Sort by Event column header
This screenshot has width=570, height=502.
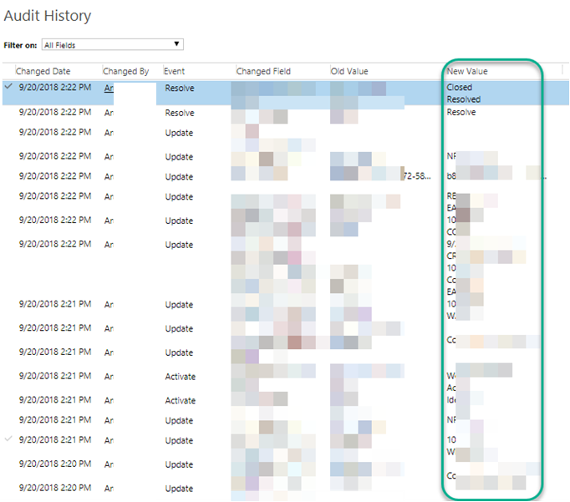[174, 71]
